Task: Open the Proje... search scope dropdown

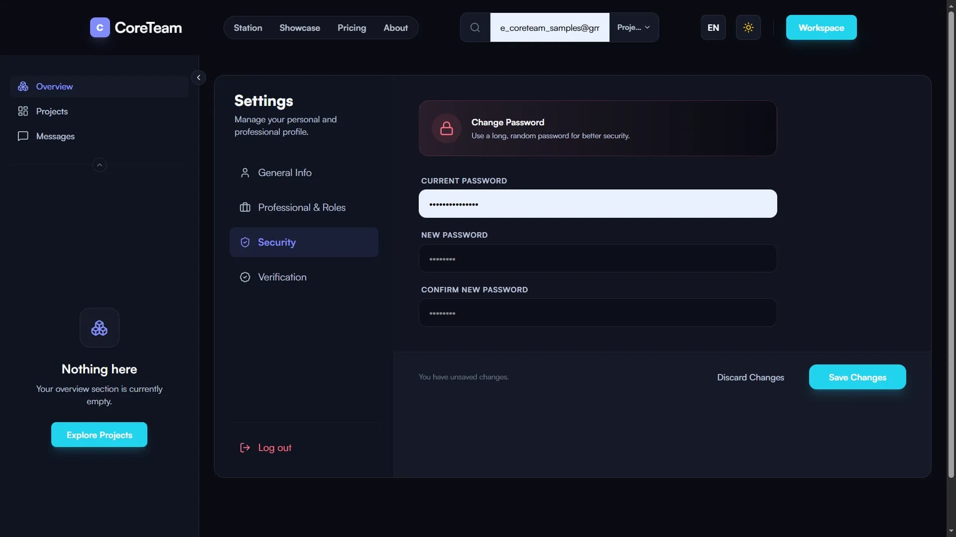Action: click(633, 27)
